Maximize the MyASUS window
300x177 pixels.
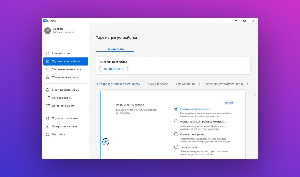244,21
